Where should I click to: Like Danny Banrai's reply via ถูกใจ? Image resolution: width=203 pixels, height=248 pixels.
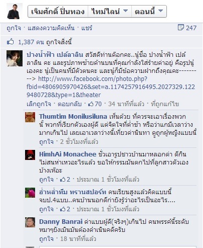tap(46, 238)
